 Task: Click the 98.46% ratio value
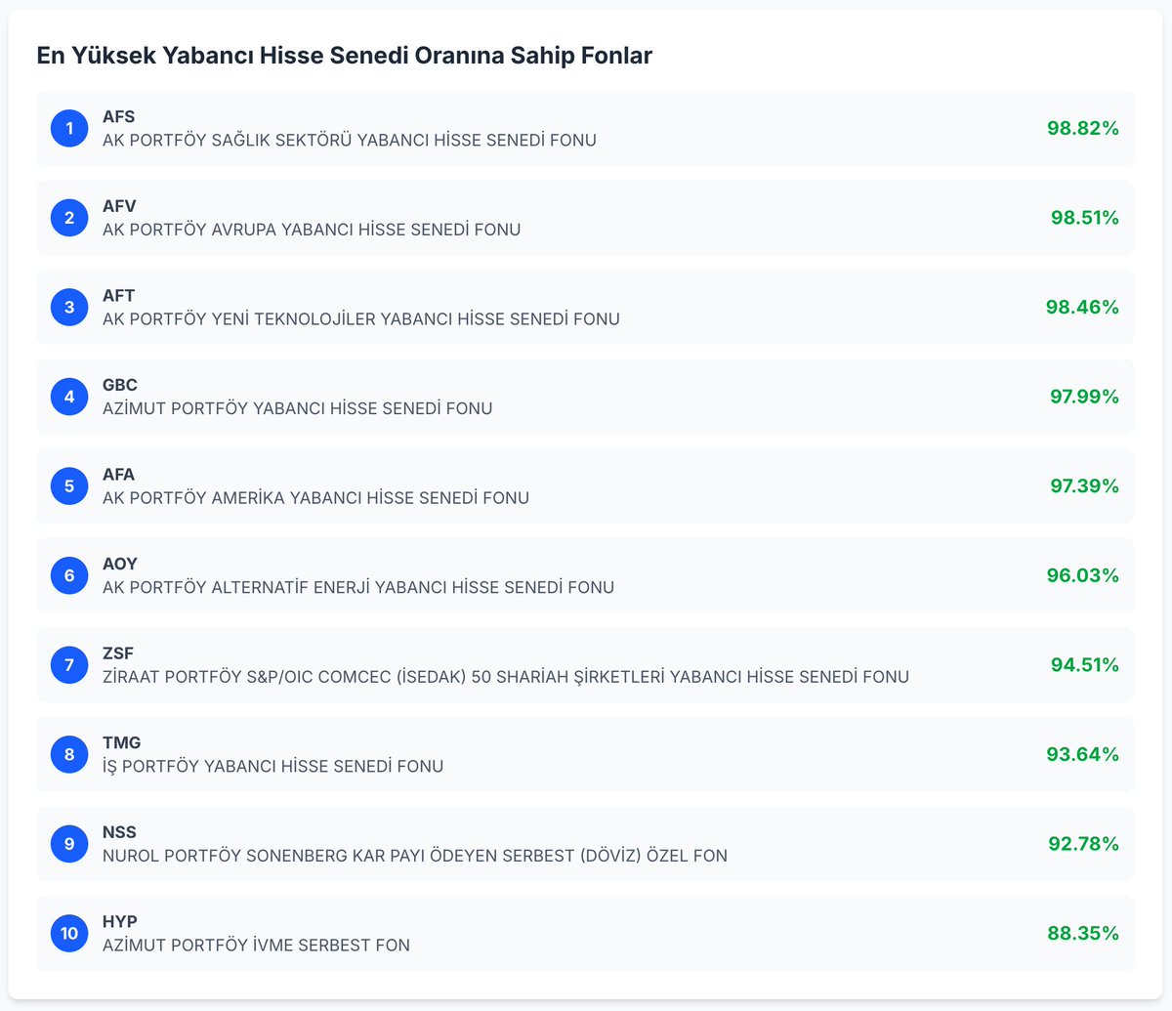tap(1083, 307)
